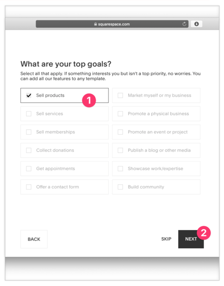Click the reload page icon in address bar
Viewport: 224px width, 286px height.
[184, 24]
